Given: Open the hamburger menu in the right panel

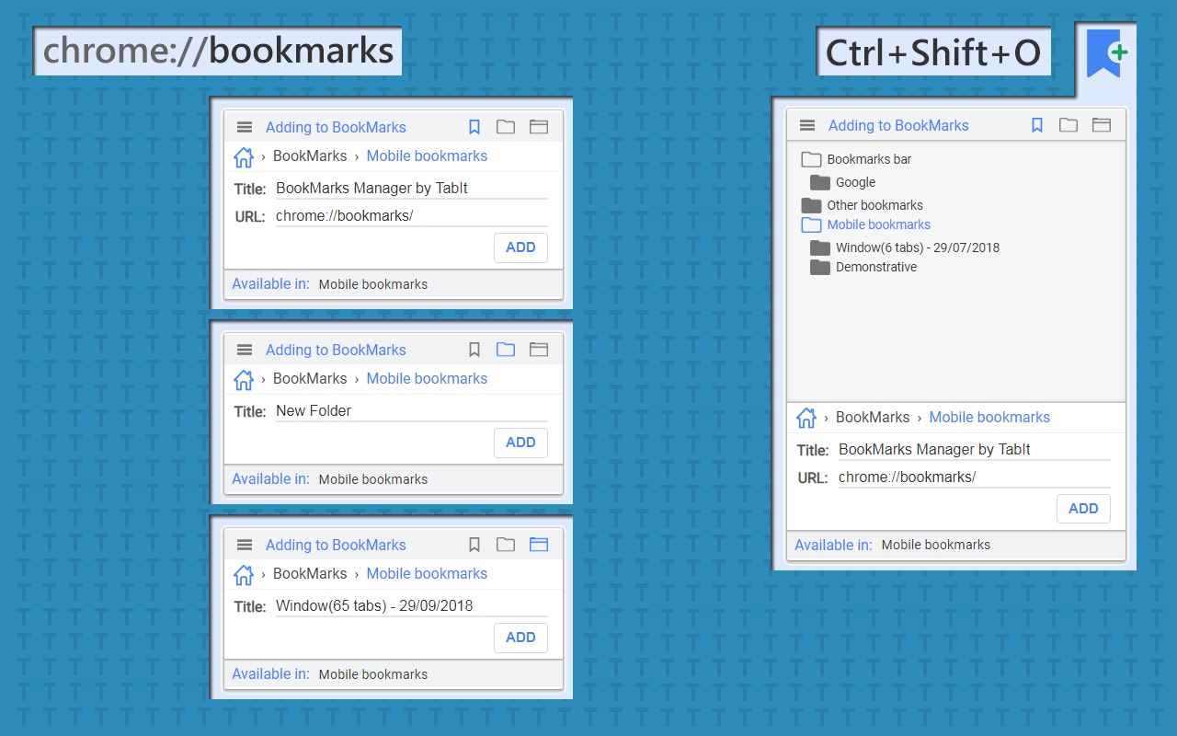Looking at the screenshot, I should tap(806, 125).
